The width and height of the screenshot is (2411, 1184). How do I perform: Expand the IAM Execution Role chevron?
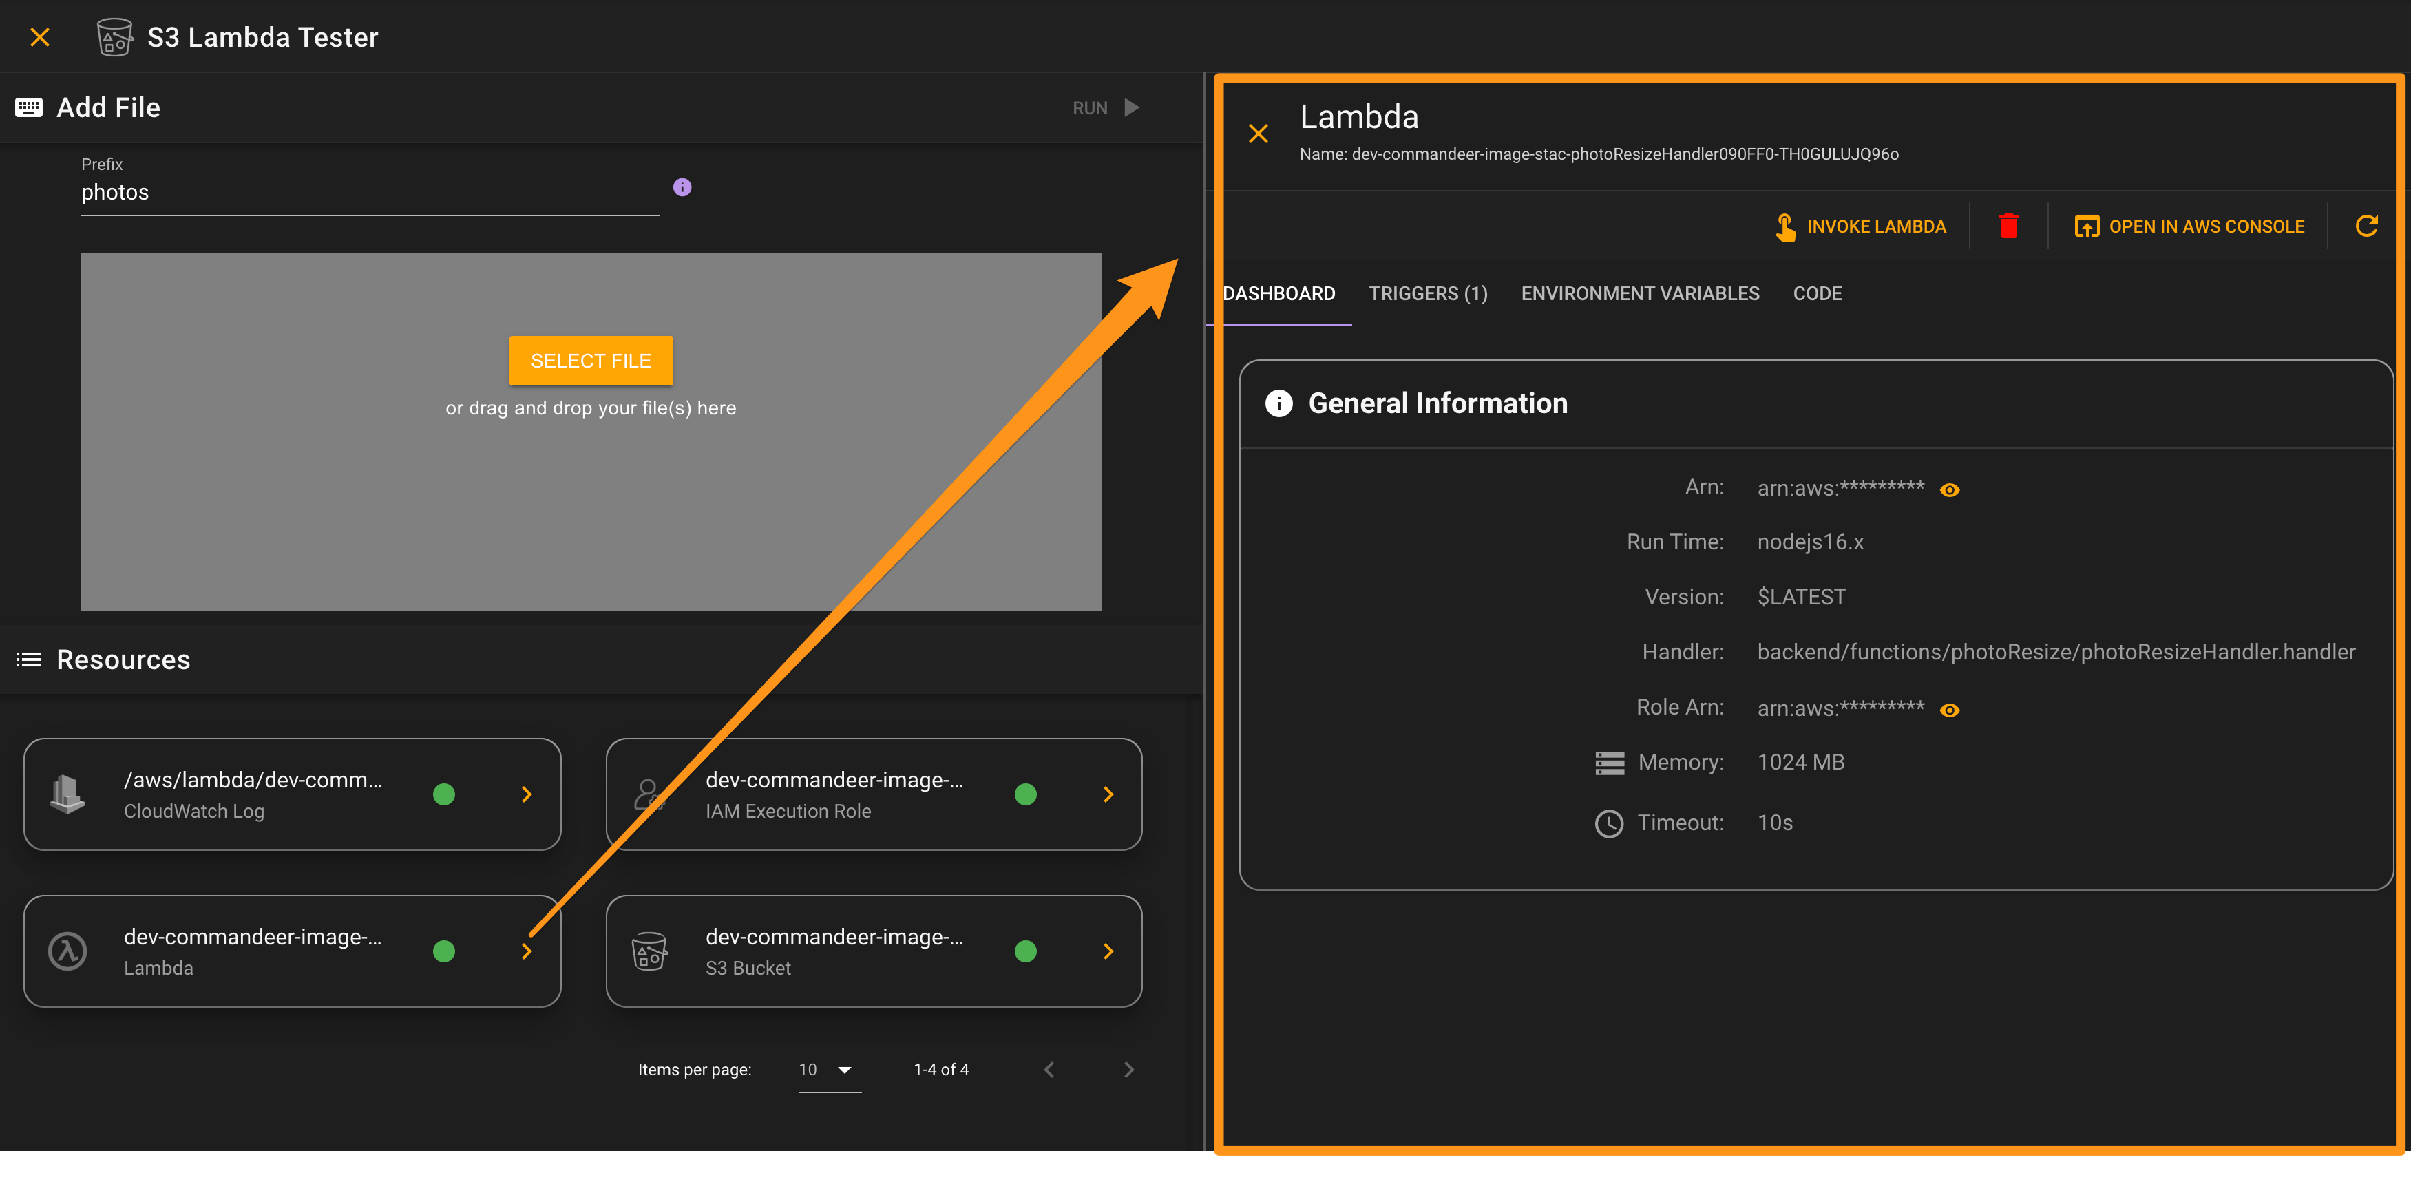tap(1108, 794)
